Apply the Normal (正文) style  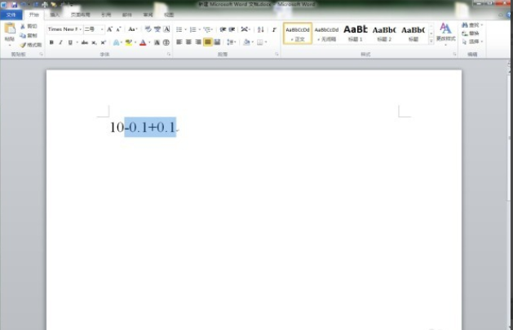pyautogui.click(x=298, y=33)
